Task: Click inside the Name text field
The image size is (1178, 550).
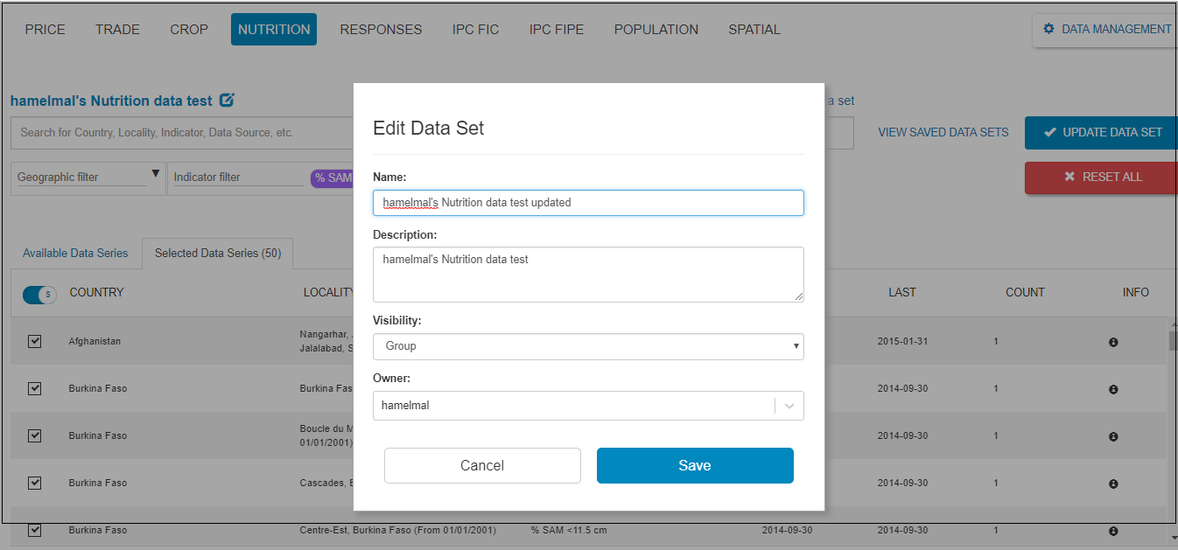Action: [588, 202]
